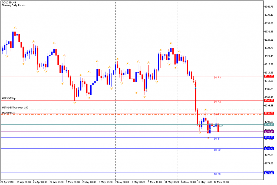
Task: Select the #3792455 buy stop 1.00 label
Action: coord(15,108)
